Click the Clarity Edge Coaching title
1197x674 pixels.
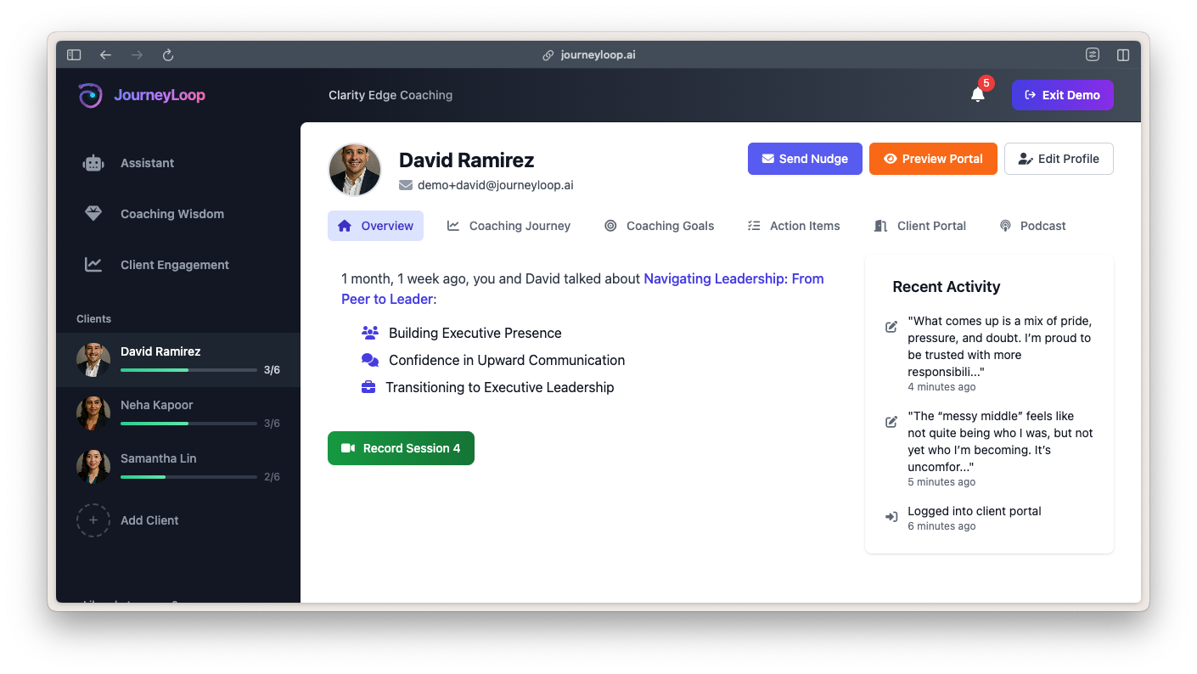click(x=391, y=95)
